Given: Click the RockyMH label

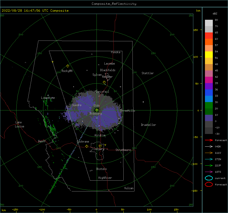Looking at the screenshot, I should point(67,71).
